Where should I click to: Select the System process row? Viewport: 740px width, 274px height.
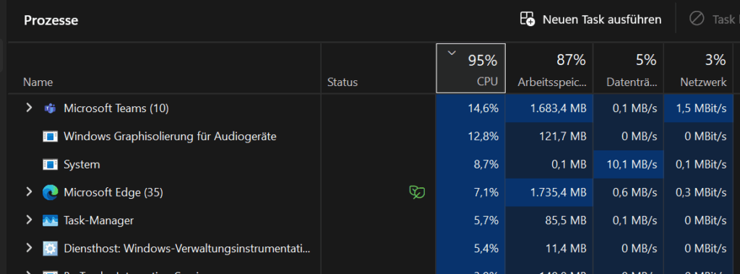371,164
